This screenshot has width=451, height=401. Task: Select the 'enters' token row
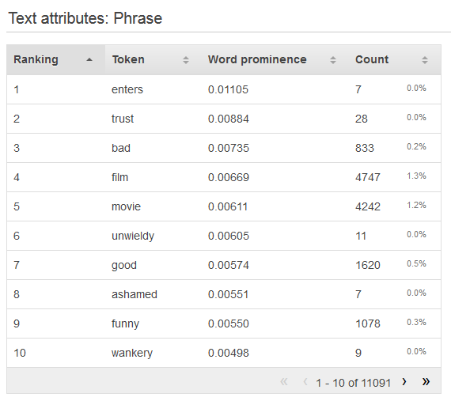[x=224, y=89]
